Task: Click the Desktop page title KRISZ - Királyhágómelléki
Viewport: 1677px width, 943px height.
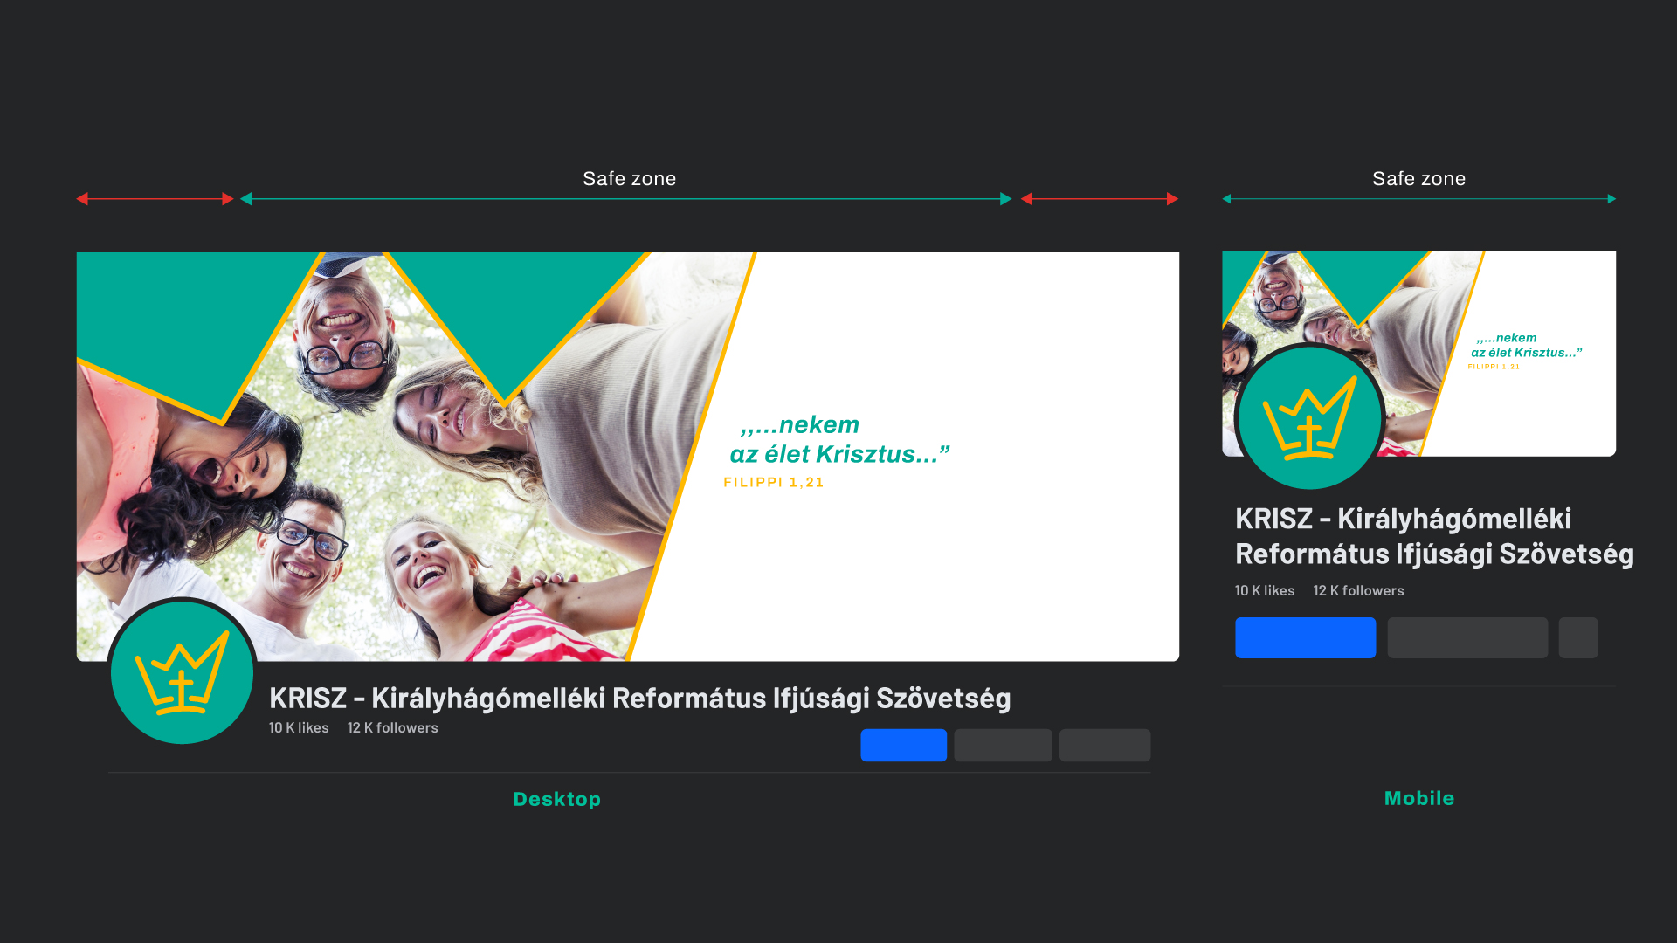Action: click(639, 699)
